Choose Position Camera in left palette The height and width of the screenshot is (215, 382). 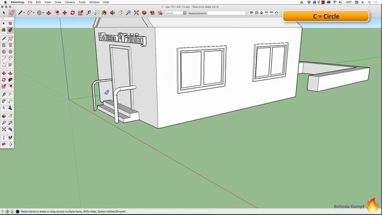(x=4, y=138)
